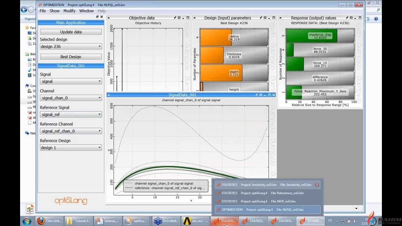Open the Reference Signal dropdown
This screenshot has height=226, width=402.
point(71,115)
